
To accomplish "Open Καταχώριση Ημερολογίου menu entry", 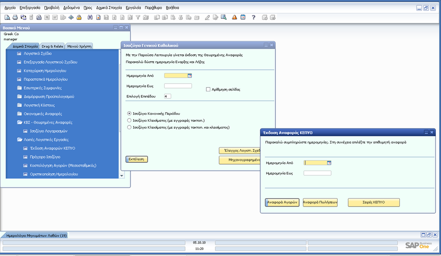I will tap(45, 71).
